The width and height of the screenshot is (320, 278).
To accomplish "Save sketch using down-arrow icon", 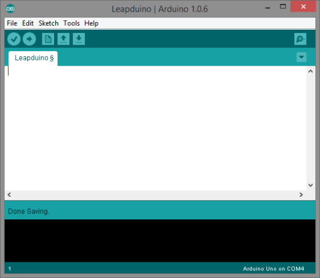I will point(79,39).
